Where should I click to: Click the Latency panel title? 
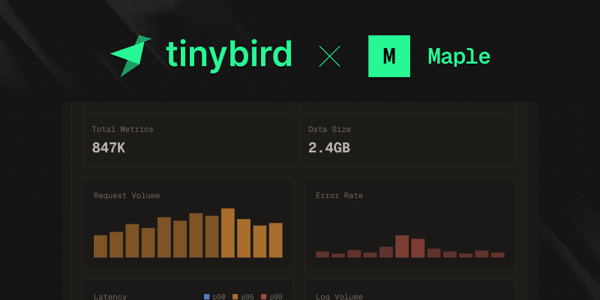[x=110, y=296]
